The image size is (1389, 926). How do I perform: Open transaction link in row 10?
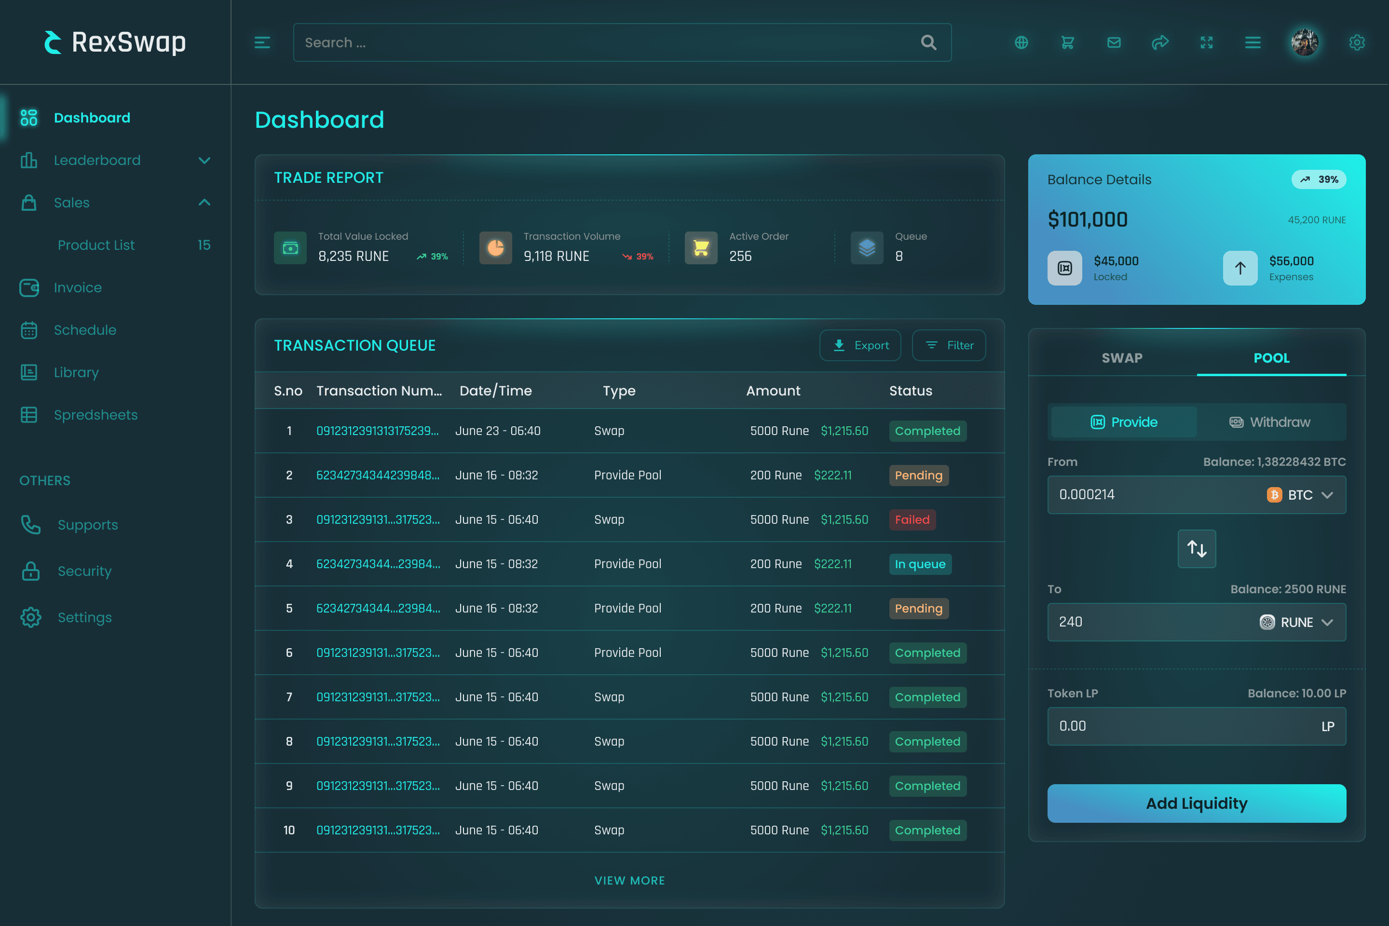(377, 830)
